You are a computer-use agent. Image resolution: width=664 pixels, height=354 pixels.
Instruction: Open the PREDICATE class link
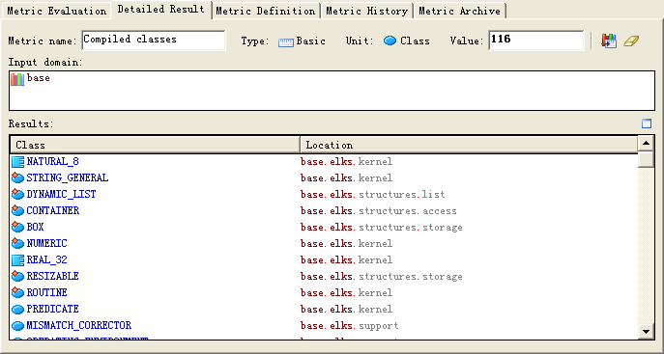(52, 309)
